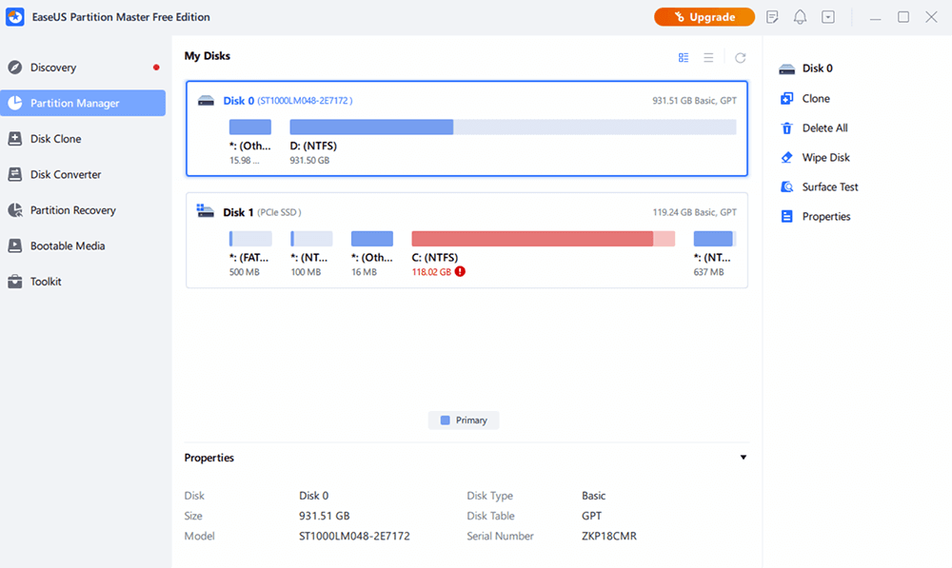
Task: Click the Primary legend button
Action: (x=464, y=420)
